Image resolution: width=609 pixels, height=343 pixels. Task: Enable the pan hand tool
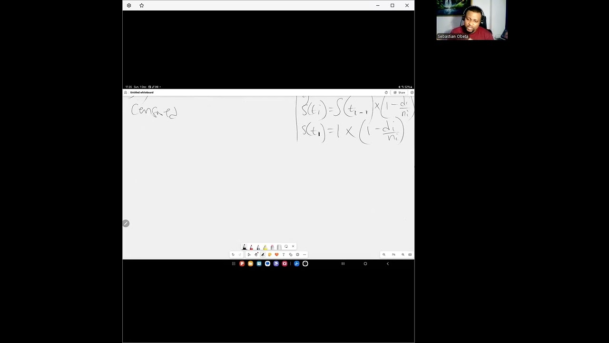pyautogui.click(x=256, y=254)
